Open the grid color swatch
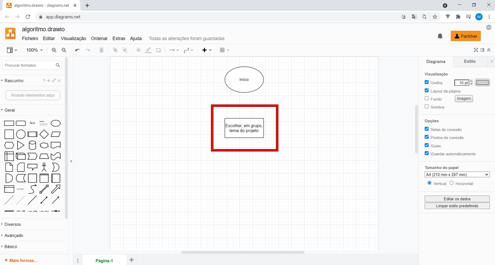The image size is (495, 265). pos(482,82)
